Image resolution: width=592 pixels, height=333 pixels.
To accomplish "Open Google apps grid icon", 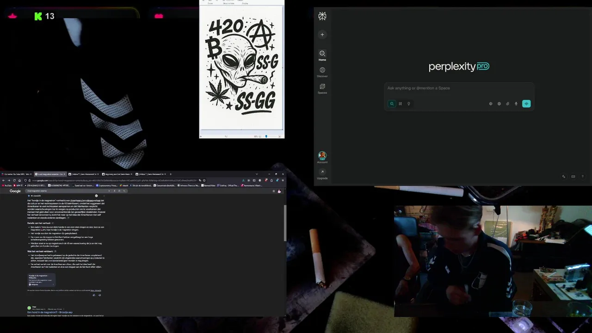I will click(x=274, y=191).
